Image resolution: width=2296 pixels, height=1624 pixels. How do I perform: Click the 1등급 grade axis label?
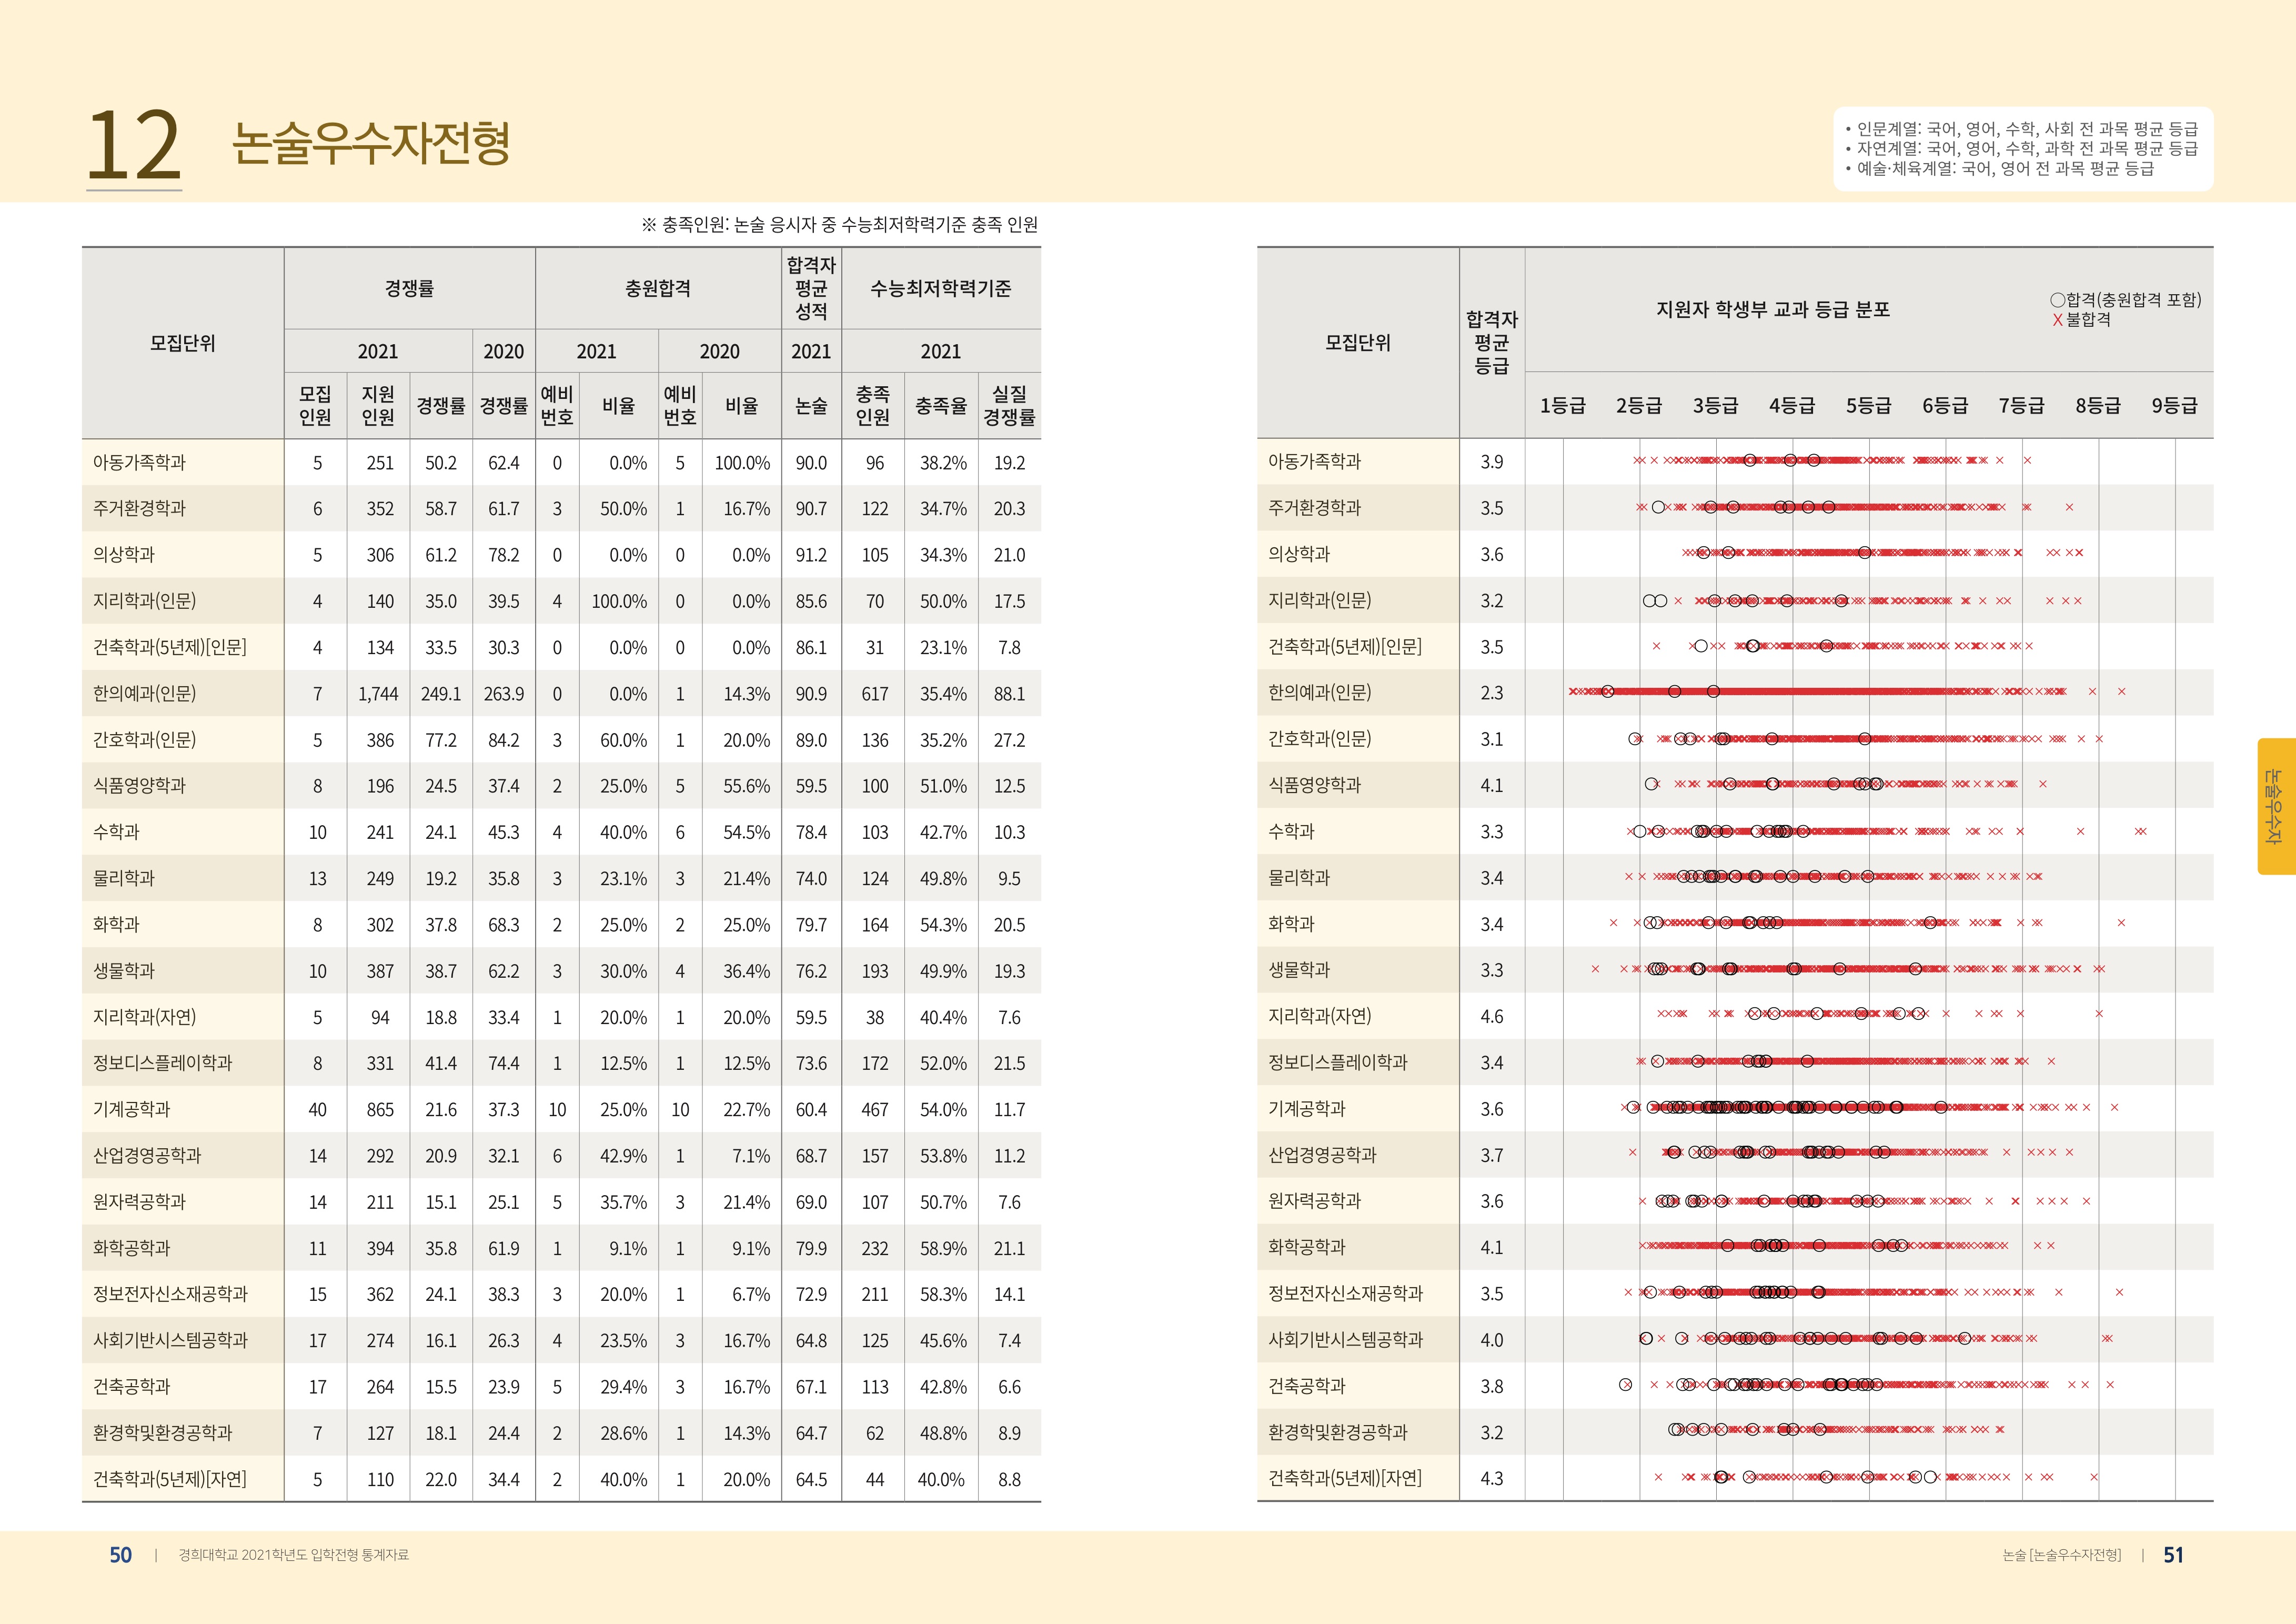tap(1562, 405)
